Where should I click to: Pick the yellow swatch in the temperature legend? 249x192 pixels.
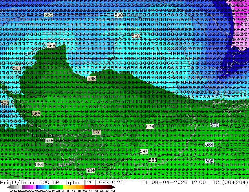(x=64, y=187)
